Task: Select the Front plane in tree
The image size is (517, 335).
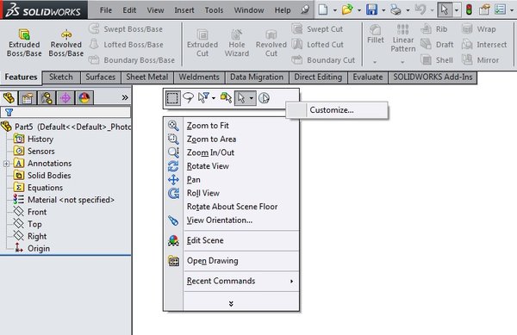Action: pyautogui.click(x=30, y=212)
